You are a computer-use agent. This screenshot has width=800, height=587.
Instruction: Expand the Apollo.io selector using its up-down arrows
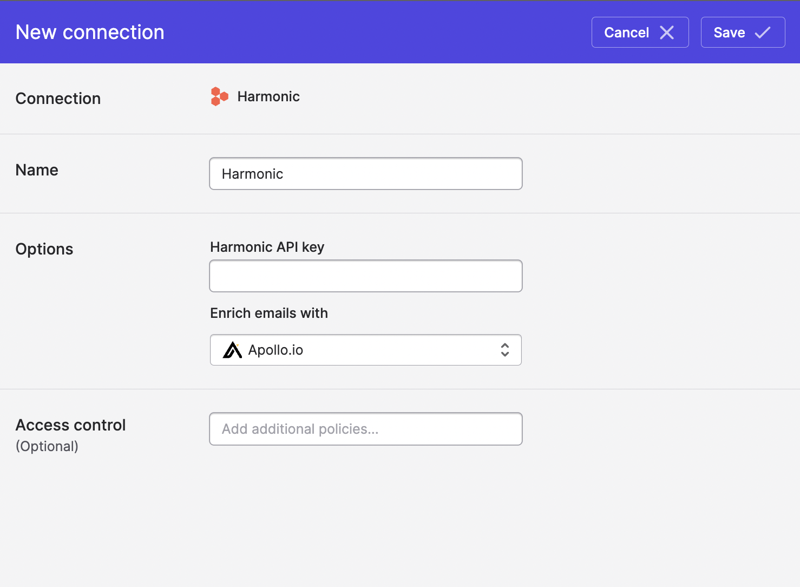(505, 350)
